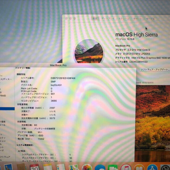Screen dimensions: 170x170
Task: Click システムのスリープタイマー value 1
Action: click(70, 155)
